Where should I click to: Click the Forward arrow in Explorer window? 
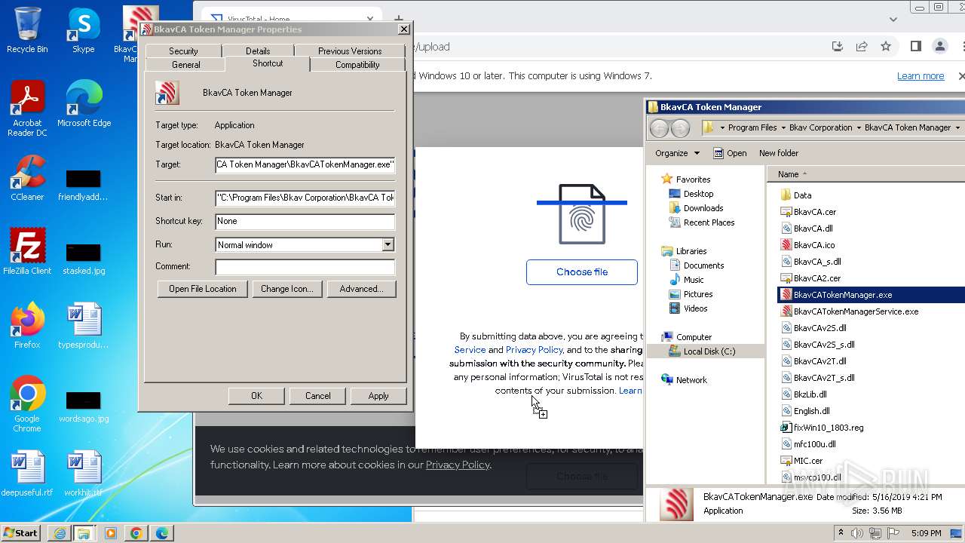pyautogui.click(x=680, y=128)
